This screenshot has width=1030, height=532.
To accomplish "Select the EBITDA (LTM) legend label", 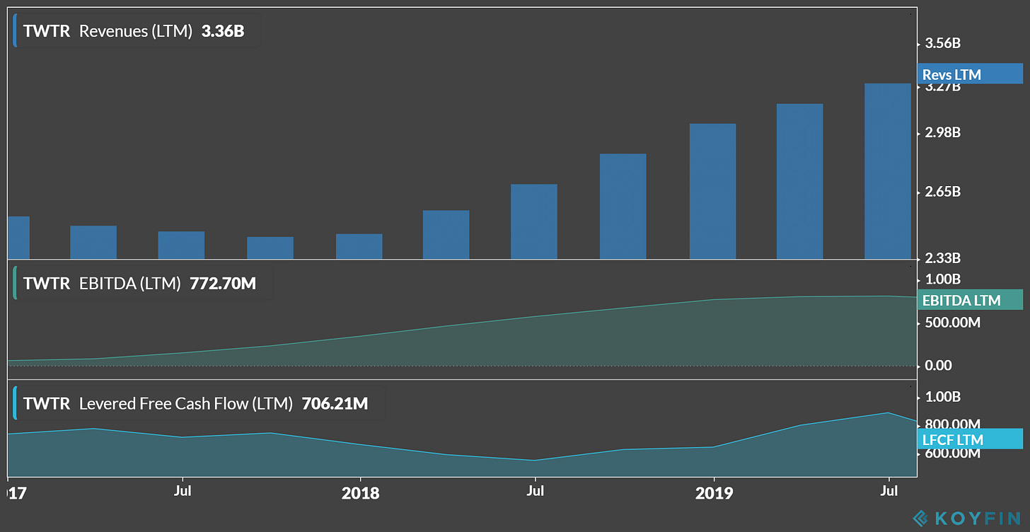I will pos(130,284).
